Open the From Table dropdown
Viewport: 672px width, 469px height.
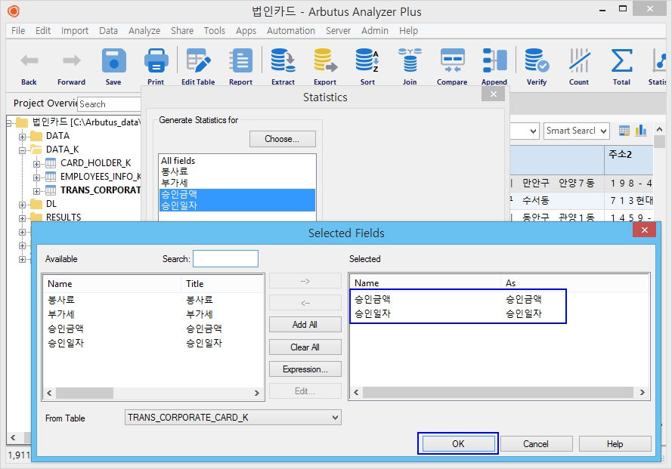point(233,418)
